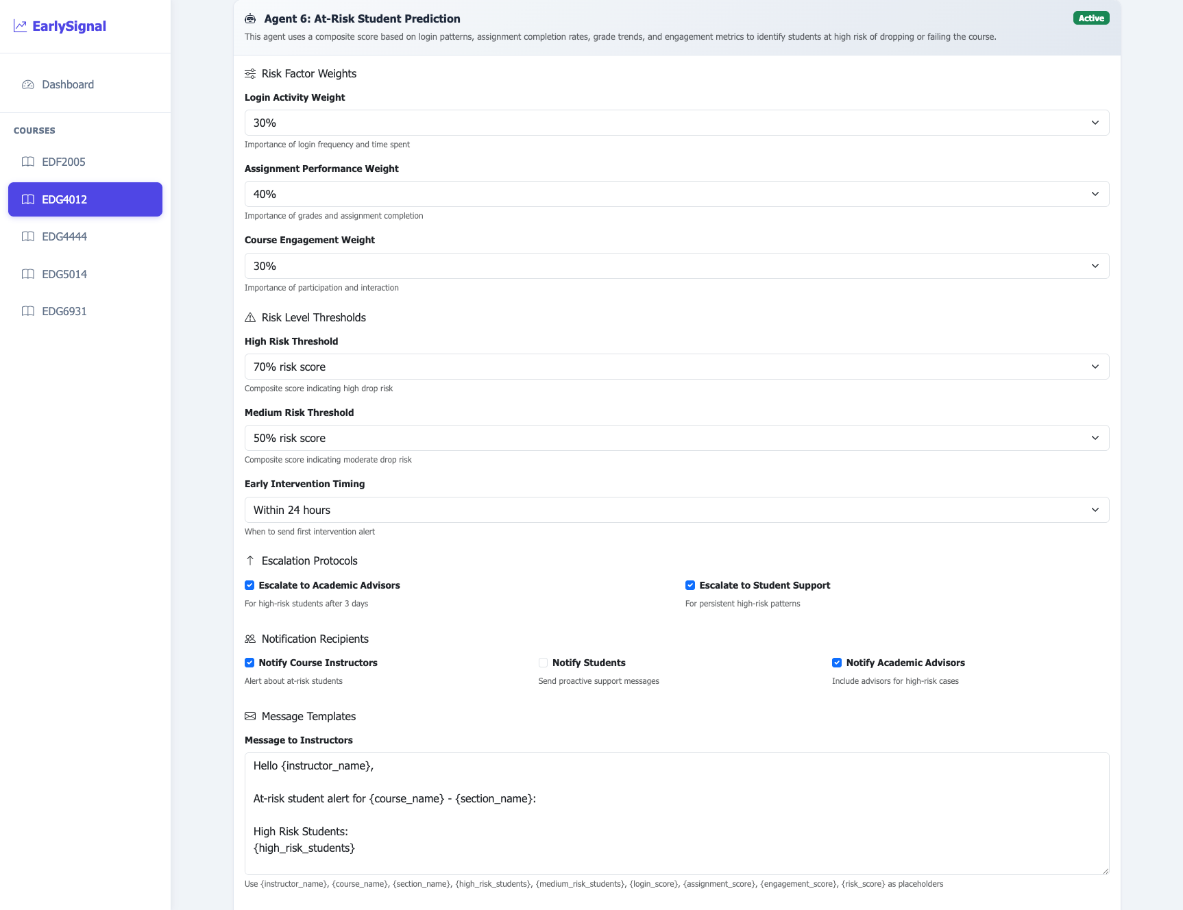Open the EDG4444 course

click(x=64, y=236)
